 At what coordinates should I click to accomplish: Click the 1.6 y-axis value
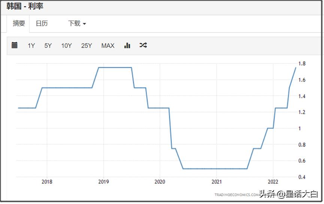(302, 80)
